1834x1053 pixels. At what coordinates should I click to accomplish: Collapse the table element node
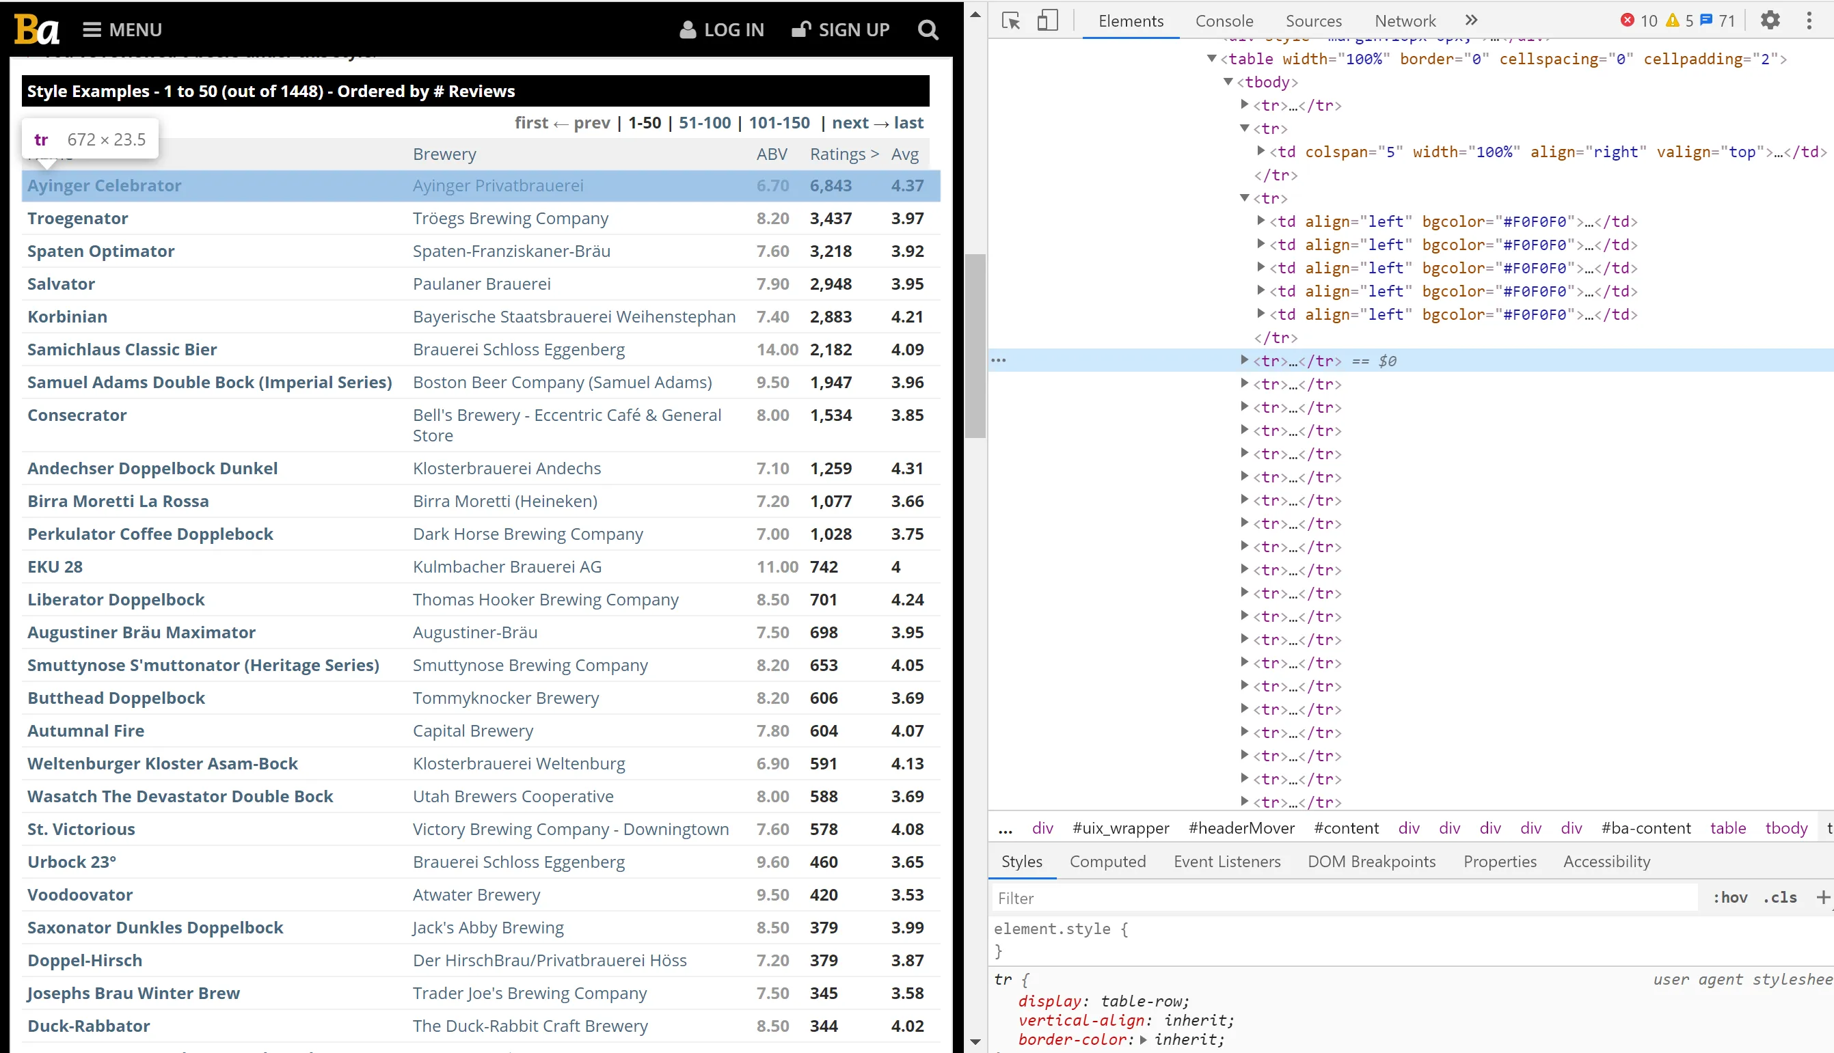(x=1212, y=59)
